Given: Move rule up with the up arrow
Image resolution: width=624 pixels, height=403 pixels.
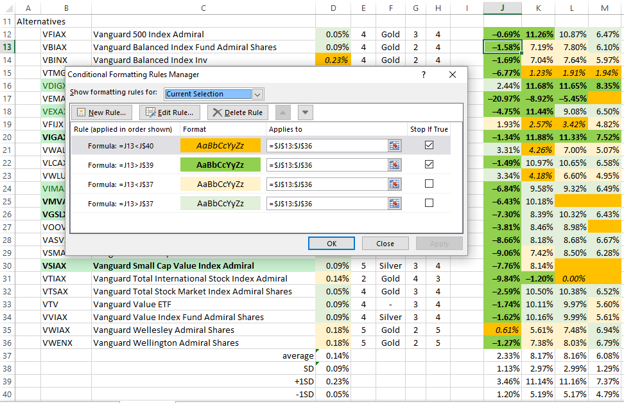Looking at the screenshot, I should coord(282,112).
